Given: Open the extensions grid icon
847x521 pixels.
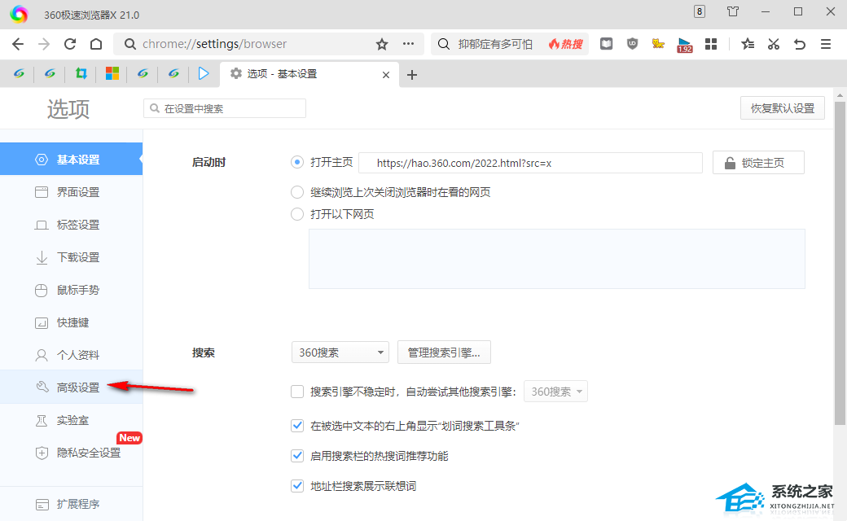Looking at the screenshot, I should [710, 44].
